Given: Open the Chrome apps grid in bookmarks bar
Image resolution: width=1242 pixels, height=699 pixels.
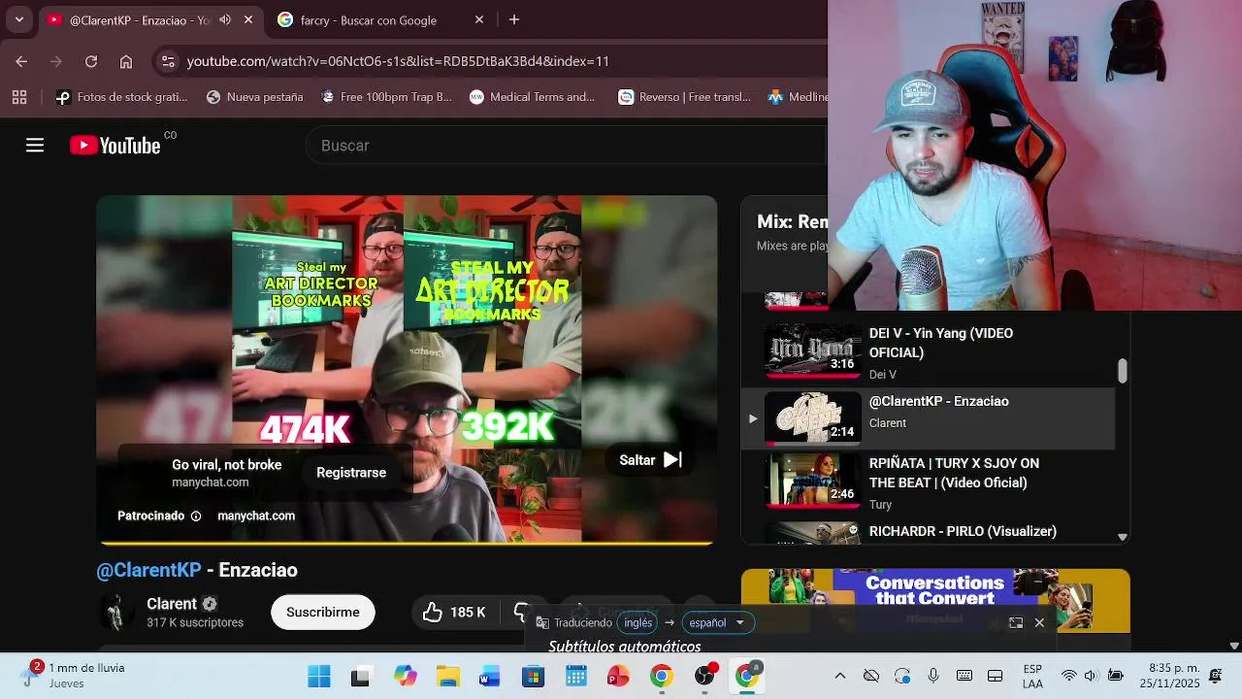Looking at the screenshot, I should 19,97.
